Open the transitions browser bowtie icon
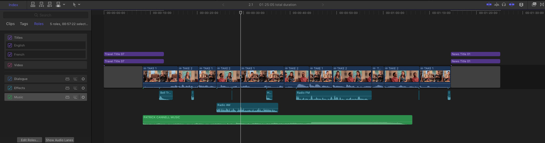 (x=542, y=4)
